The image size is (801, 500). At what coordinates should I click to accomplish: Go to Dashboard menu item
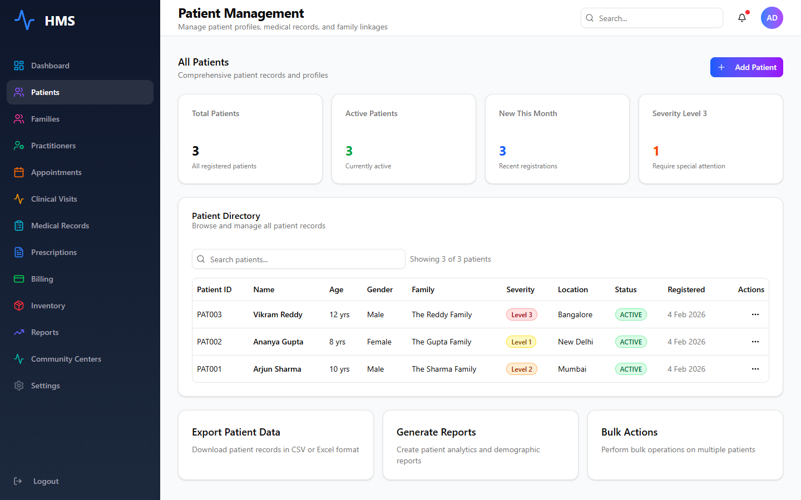pos(80,66)
